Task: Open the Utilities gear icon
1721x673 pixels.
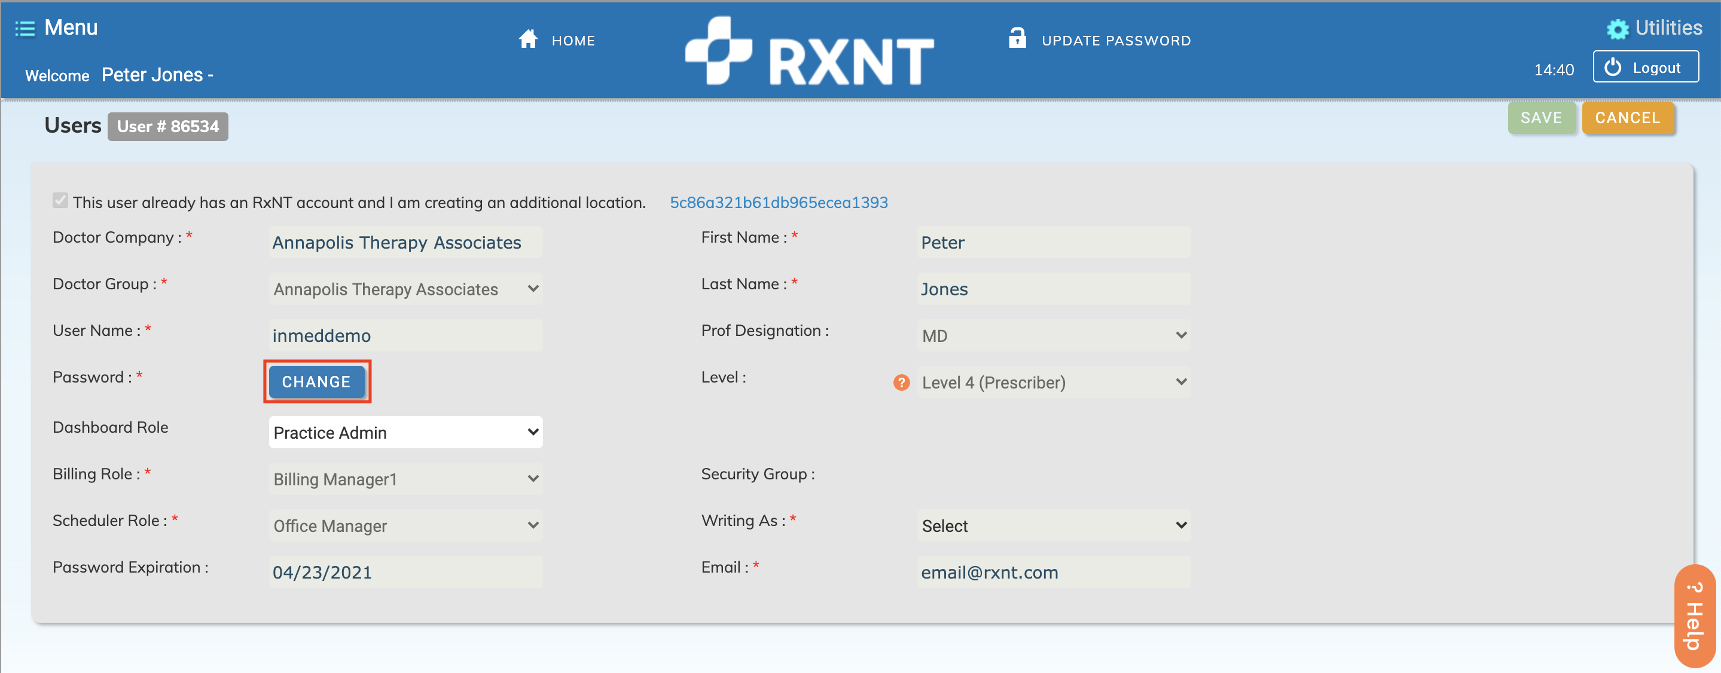Action: [1618, 29]
